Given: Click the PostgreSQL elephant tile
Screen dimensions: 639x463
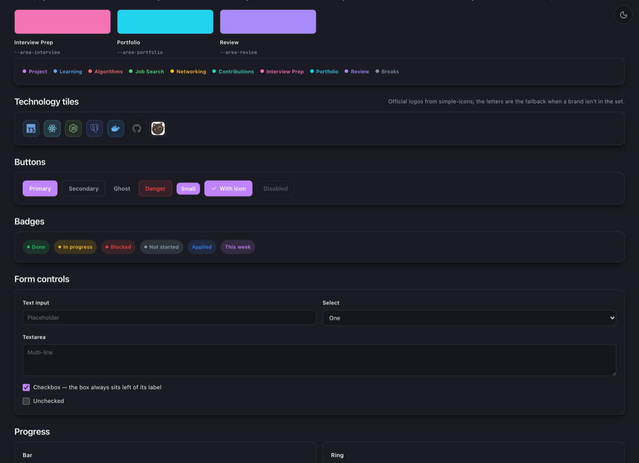Looking at the screenshot, I should click(94, 128).
